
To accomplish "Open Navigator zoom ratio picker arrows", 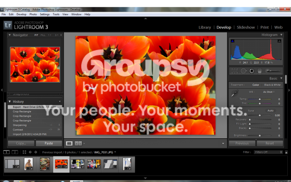I will click(61, 35).
